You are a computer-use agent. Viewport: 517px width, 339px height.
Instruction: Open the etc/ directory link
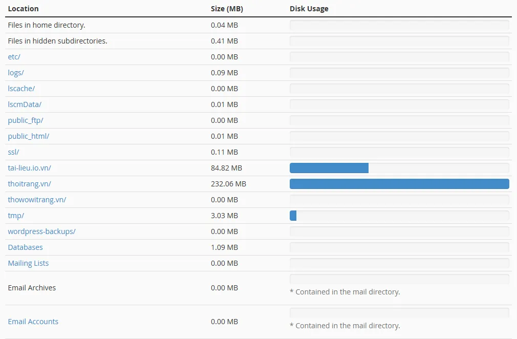click(x=13, y=56)
